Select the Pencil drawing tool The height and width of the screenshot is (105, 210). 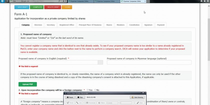coord(70,103)
